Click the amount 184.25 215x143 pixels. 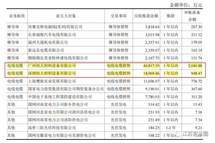(x=154, y=128)
